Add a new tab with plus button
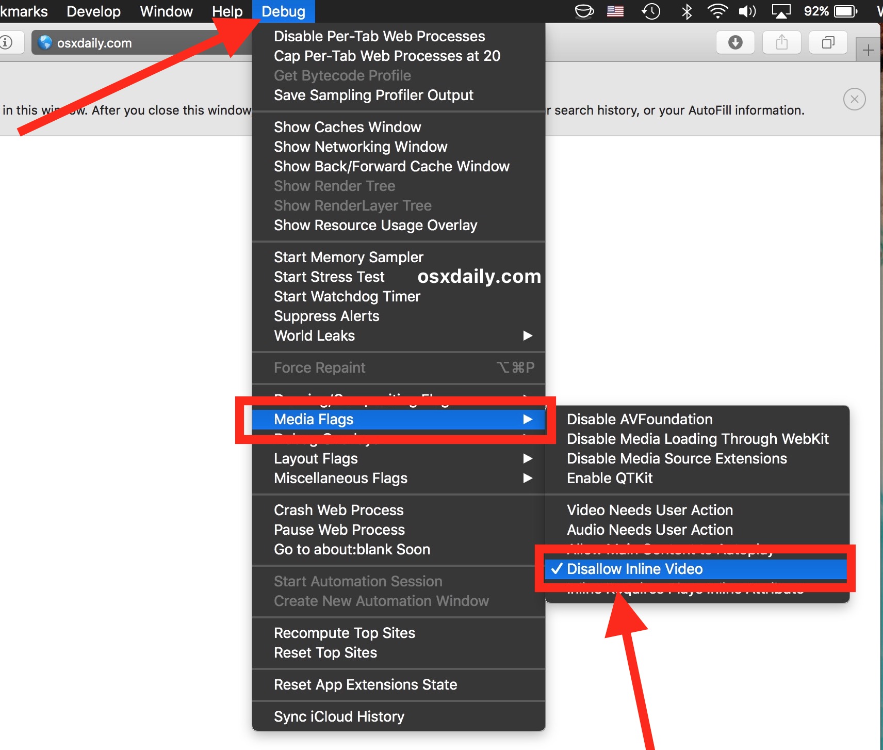The image size is (883, 750). tap(869, 50)
